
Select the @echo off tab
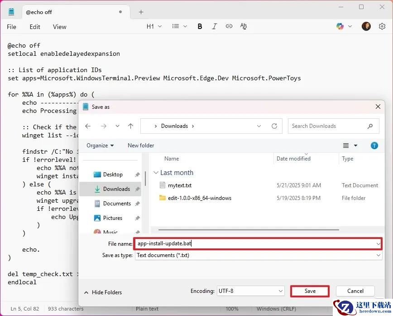76,12
